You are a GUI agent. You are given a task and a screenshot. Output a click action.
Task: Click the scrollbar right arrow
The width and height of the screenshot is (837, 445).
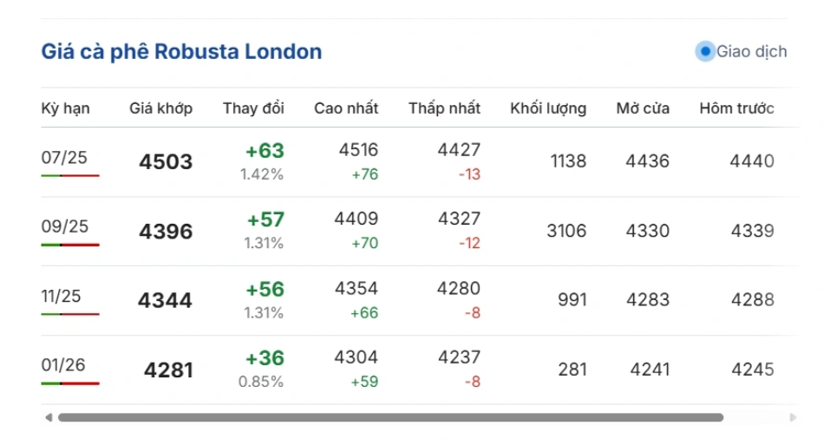[793, 417]
